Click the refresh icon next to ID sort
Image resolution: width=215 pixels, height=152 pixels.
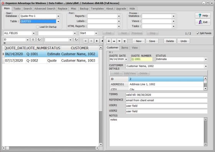(39, 40)
